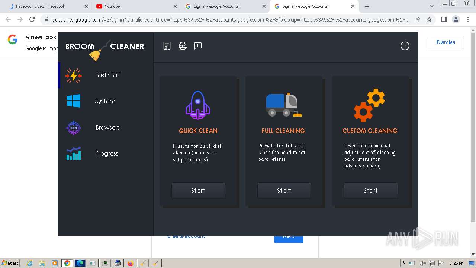This screenshot has width=476, height=268.
Task: Toggle Chrome side panel
Action: [444, 19]
